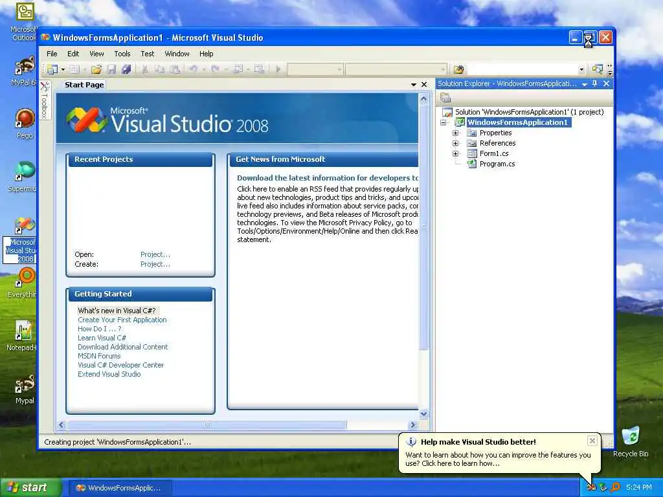Click What's new in Visual C#? link
Viewport: 663px width, 497px height.
click(x=117, y=311)
